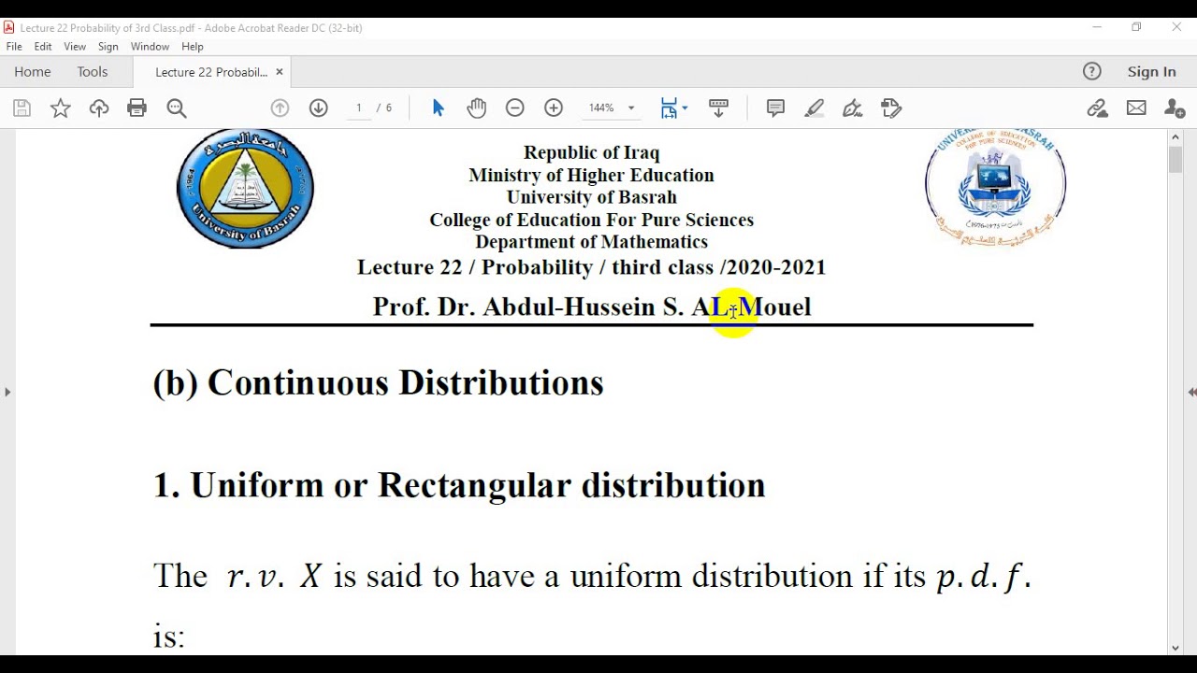Go to previous page arrow
1197x673 pixels.
point(280,108)
